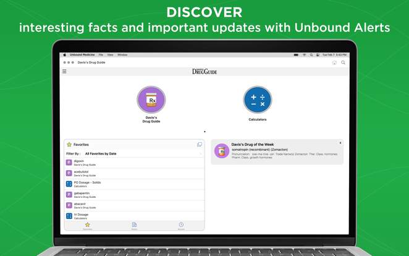Open somatropin (recombinant) (Zomacton) entry
This screenshot has width=409, height=256.
(x=260, y=150)
